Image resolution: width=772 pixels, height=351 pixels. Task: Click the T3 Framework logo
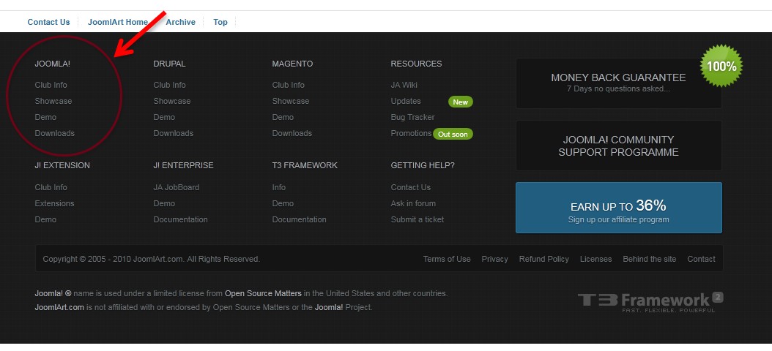650,302
